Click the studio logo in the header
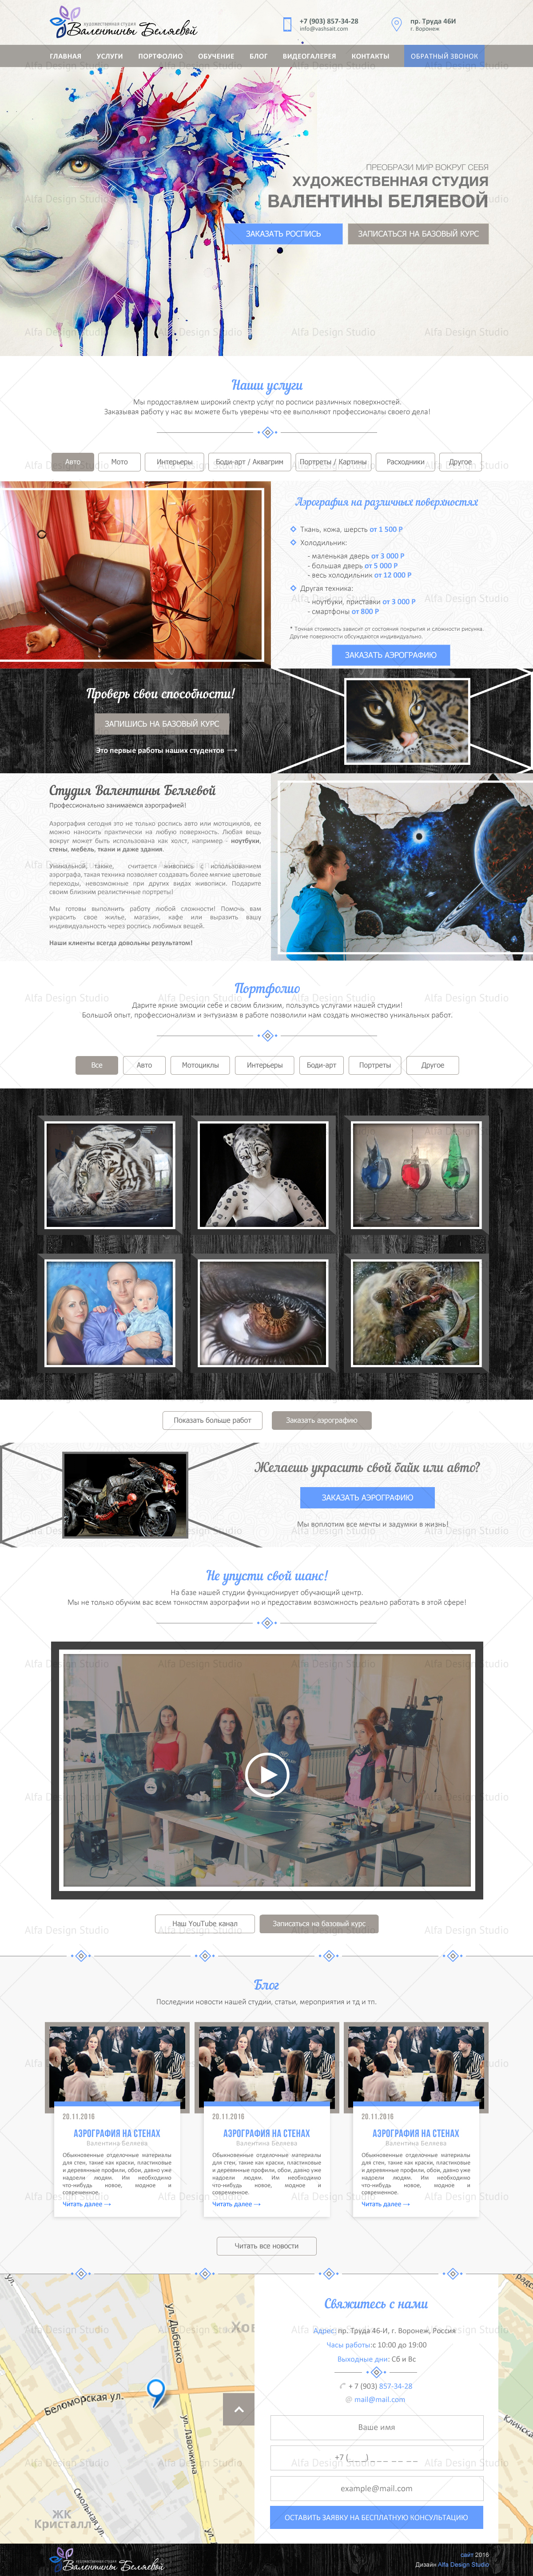533x2576 pixels. tap(123, 23)
